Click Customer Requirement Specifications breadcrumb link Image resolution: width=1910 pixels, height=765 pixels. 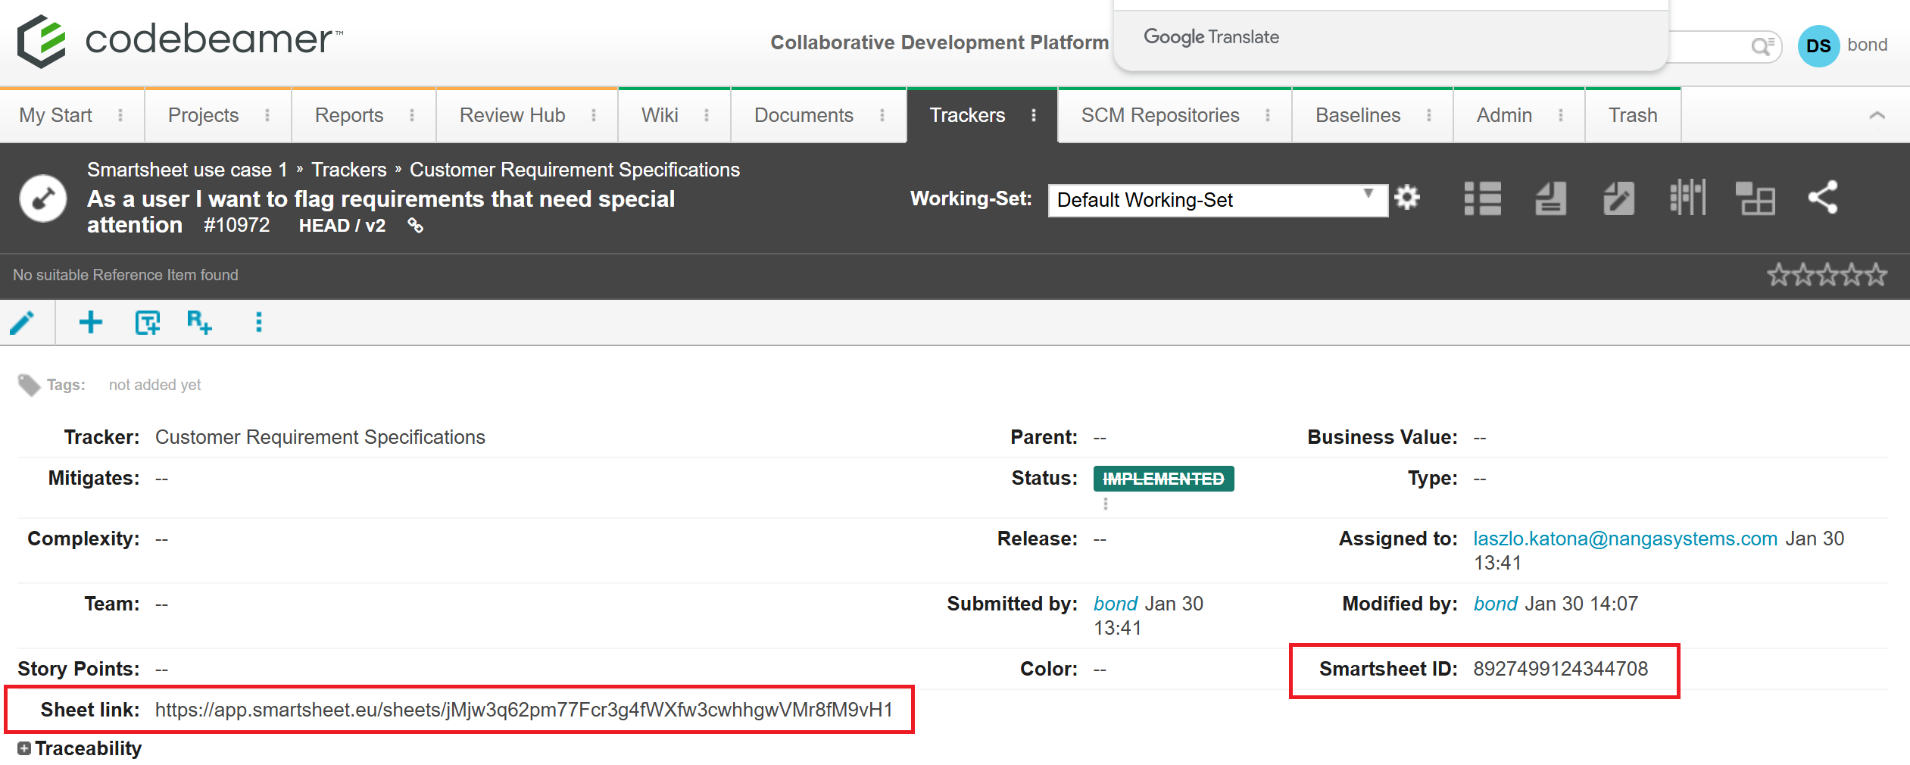pyautogui.click(x=574, y=170)
